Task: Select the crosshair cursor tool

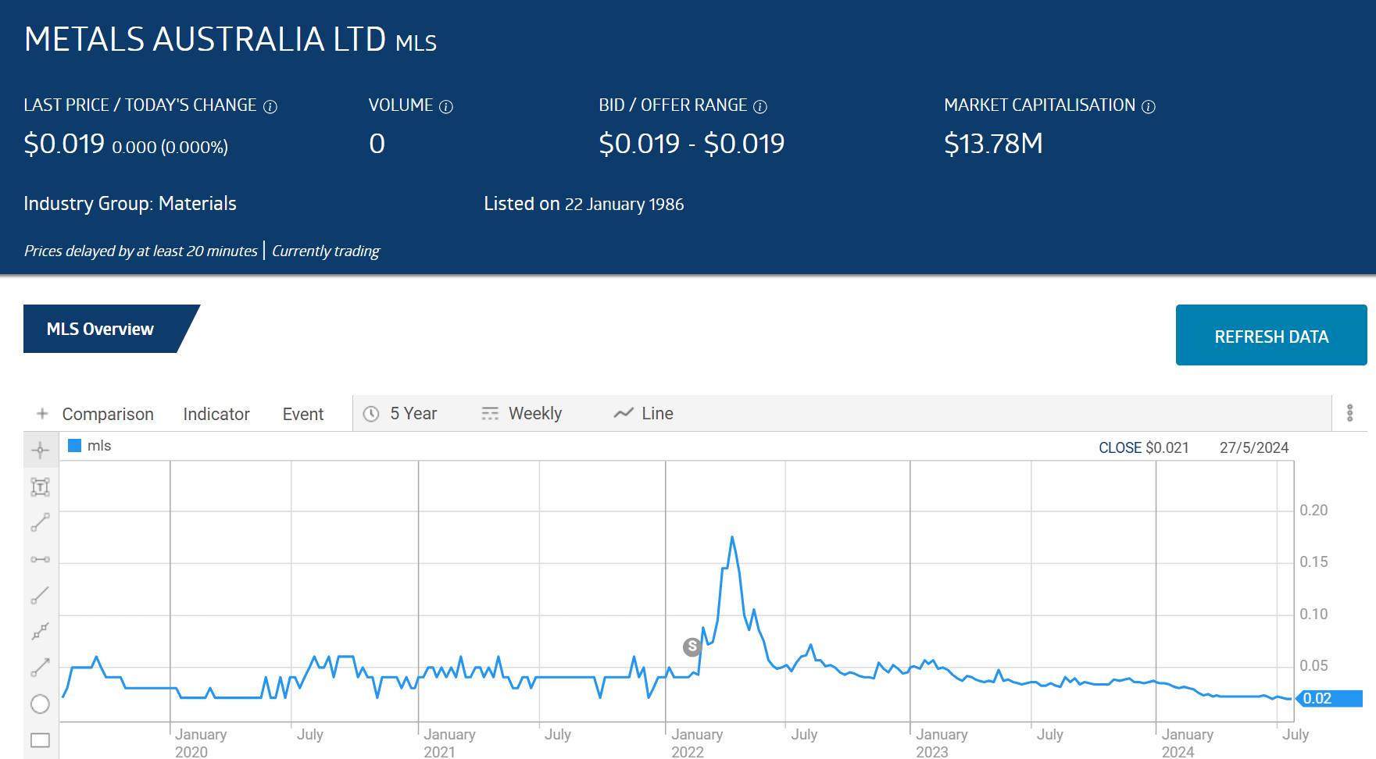Action: [x=40, y=450]
